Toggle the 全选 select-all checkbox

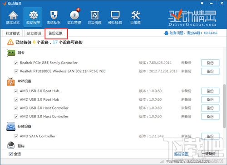coord(10,154)
